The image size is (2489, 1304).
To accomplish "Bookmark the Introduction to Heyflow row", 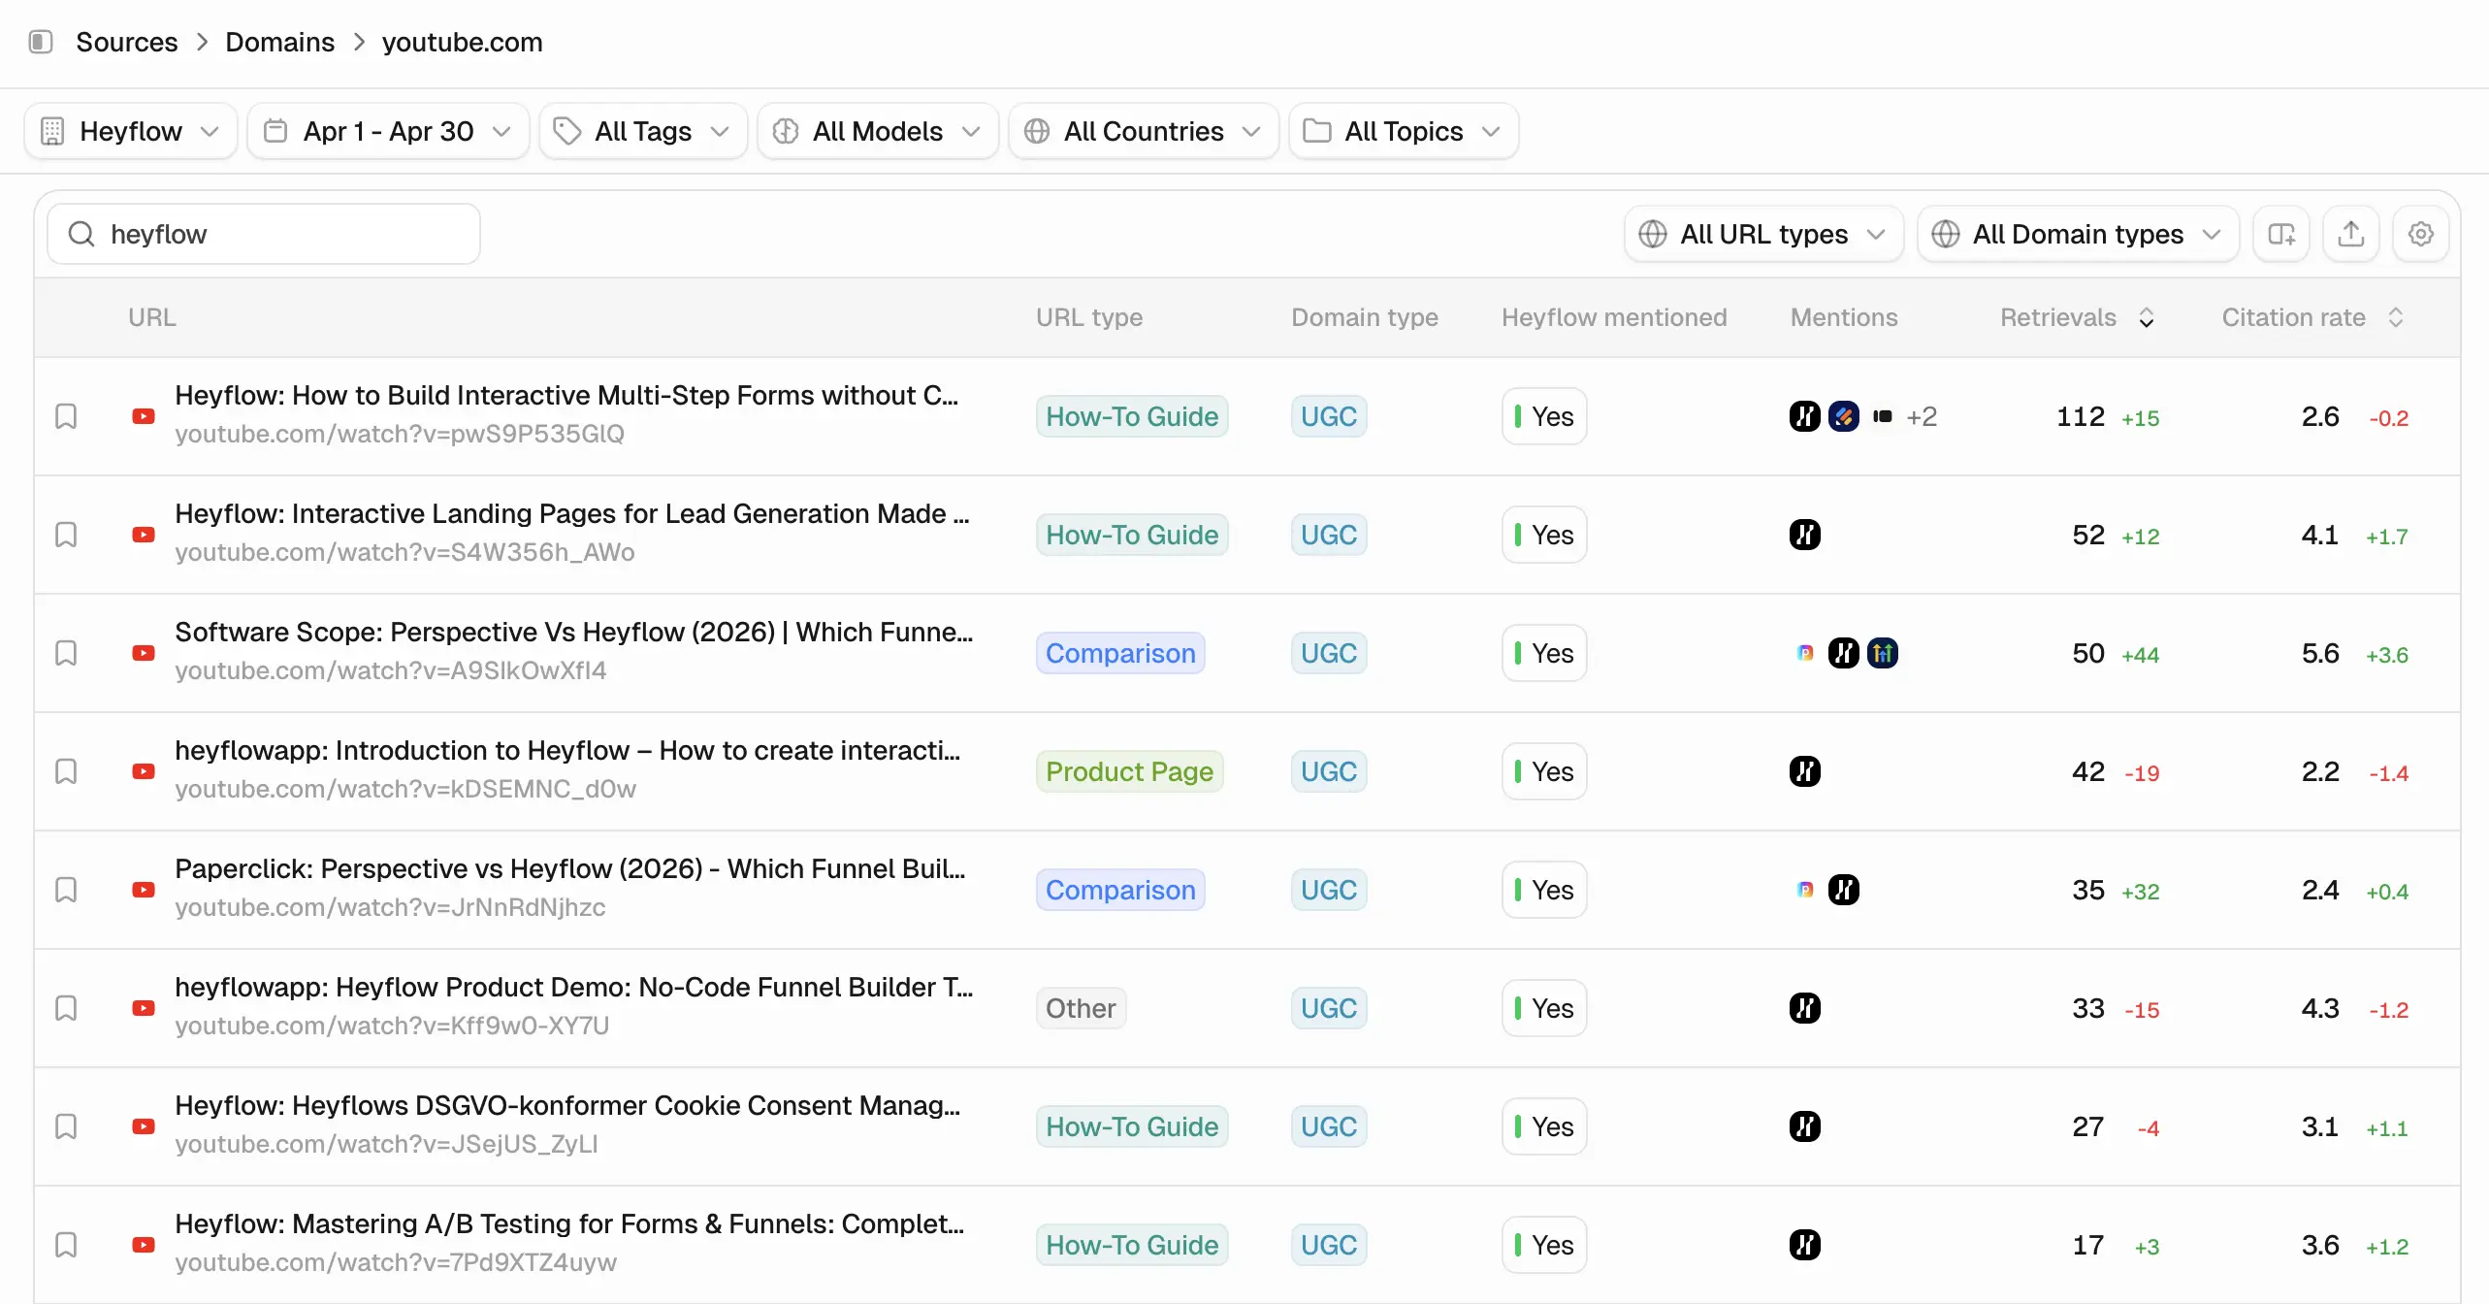I will click(66, 771).
